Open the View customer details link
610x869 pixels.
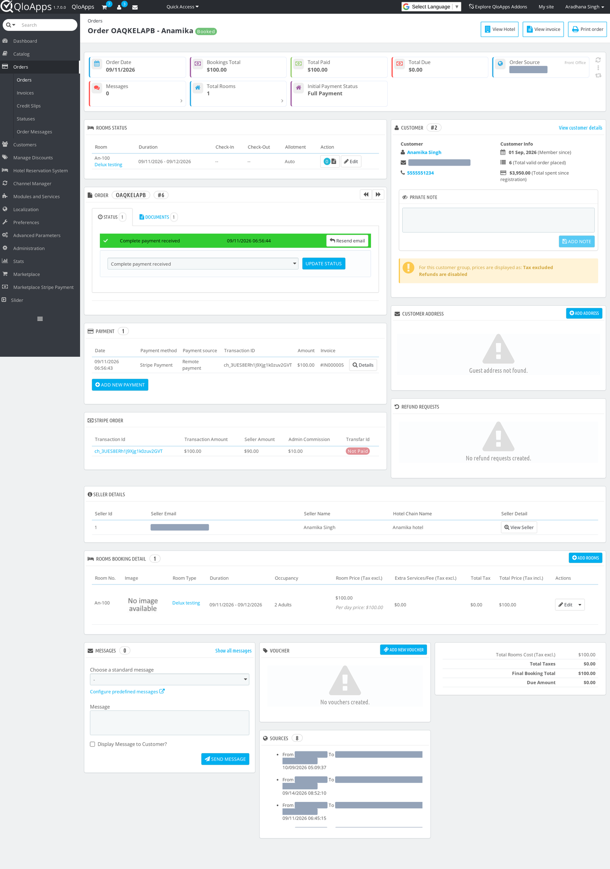pos(580,128)
